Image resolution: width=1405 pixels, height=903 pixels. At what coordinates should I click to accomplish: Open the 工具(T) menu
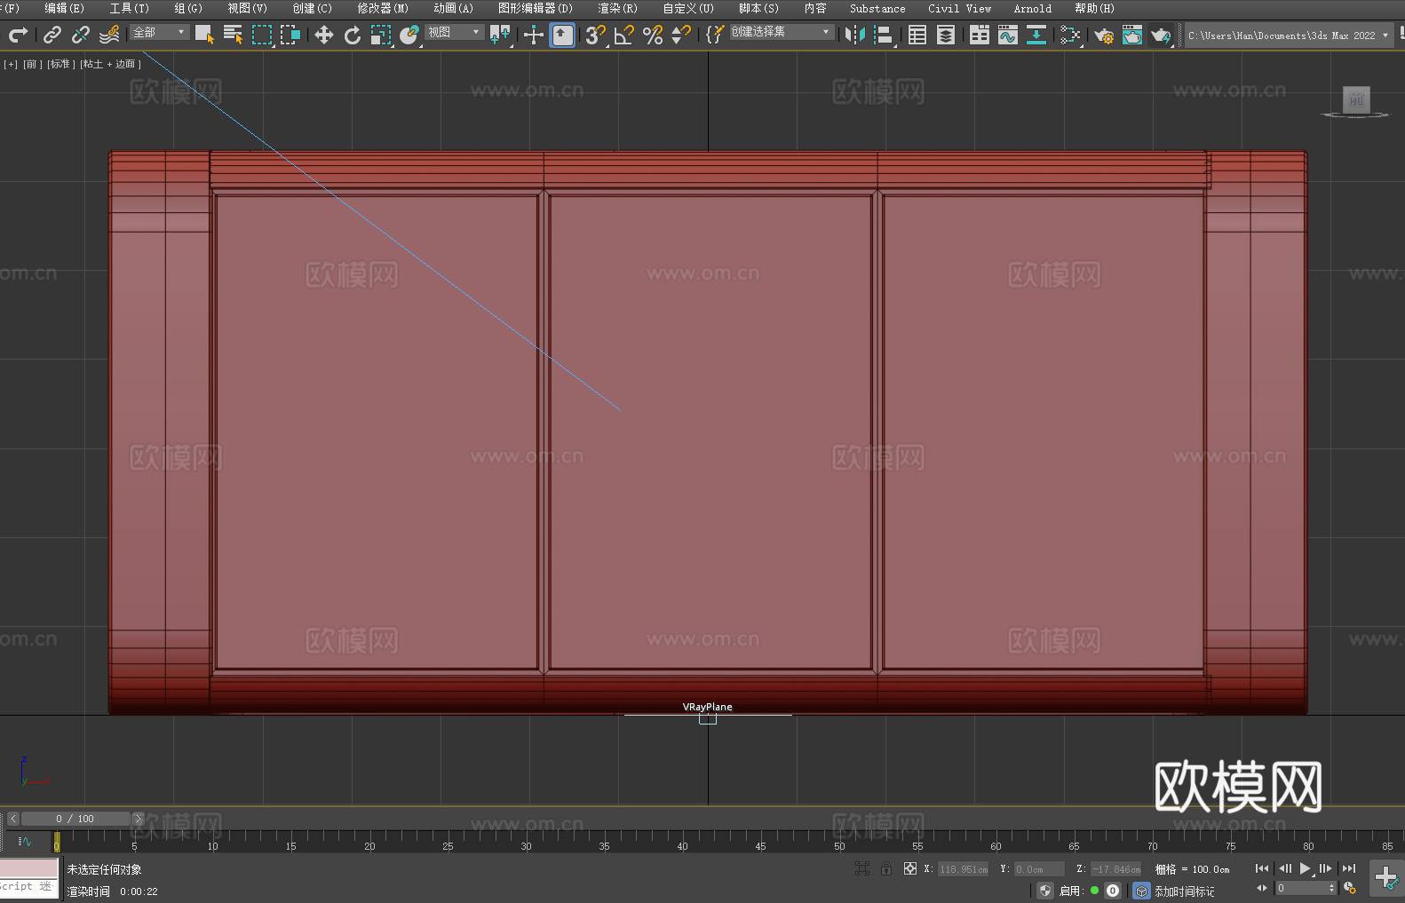click(x=130, y=8)
